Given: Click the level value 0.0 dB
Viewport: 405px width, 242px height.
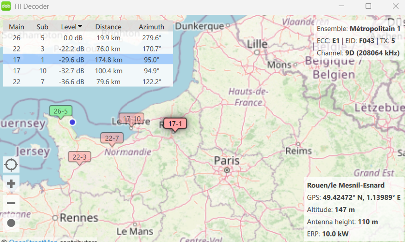Looking at the screenshot, I should click(73, 38).
